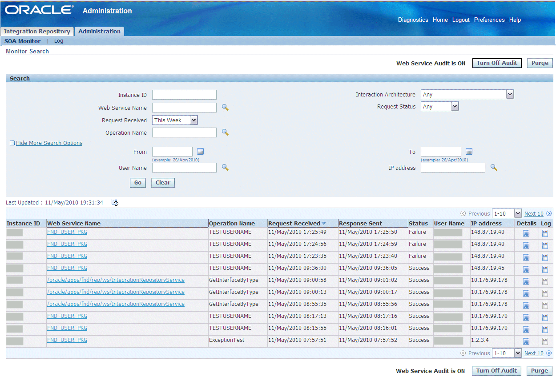This screenshot has width=556, height=377.
Task: View log for 08:17:13 request row
Action: click(x=545, y=317)
